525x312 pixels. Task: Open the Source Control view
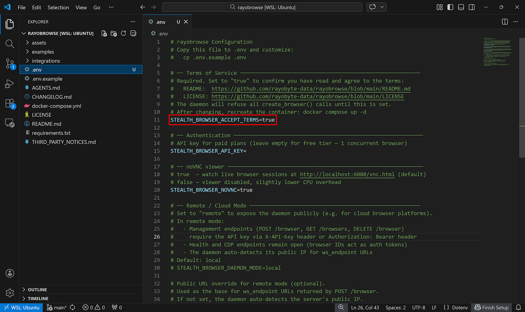9,63
